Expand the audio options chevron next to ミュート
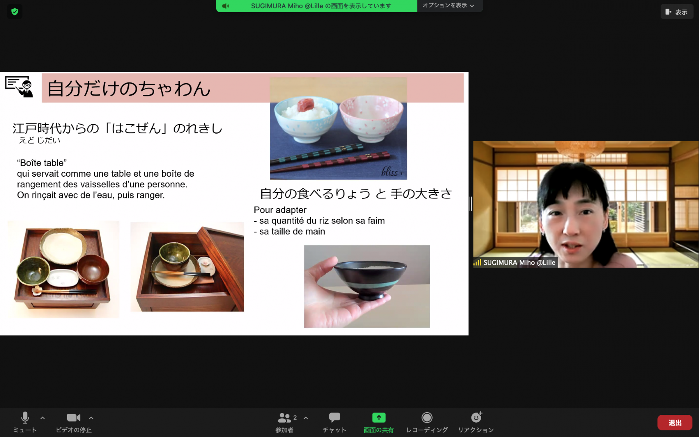699x437 pixels. tap(43, 418)
